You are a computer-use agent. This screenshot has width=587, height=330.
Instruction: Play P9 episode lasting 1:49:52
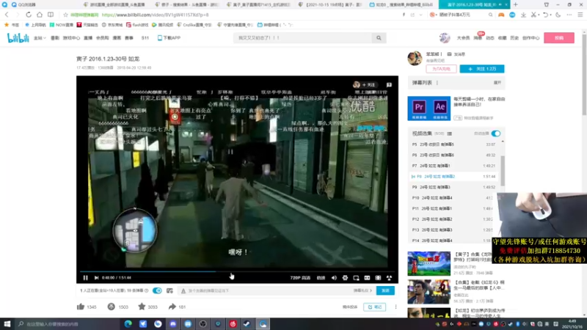[453, 187]
